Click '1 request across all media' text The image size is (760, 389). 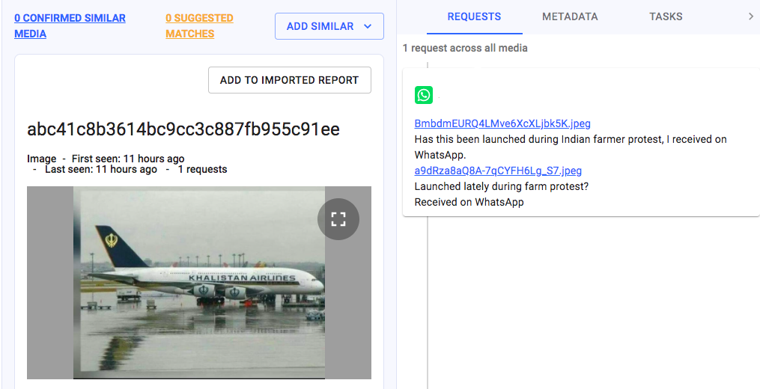click(x=465, y=48)
